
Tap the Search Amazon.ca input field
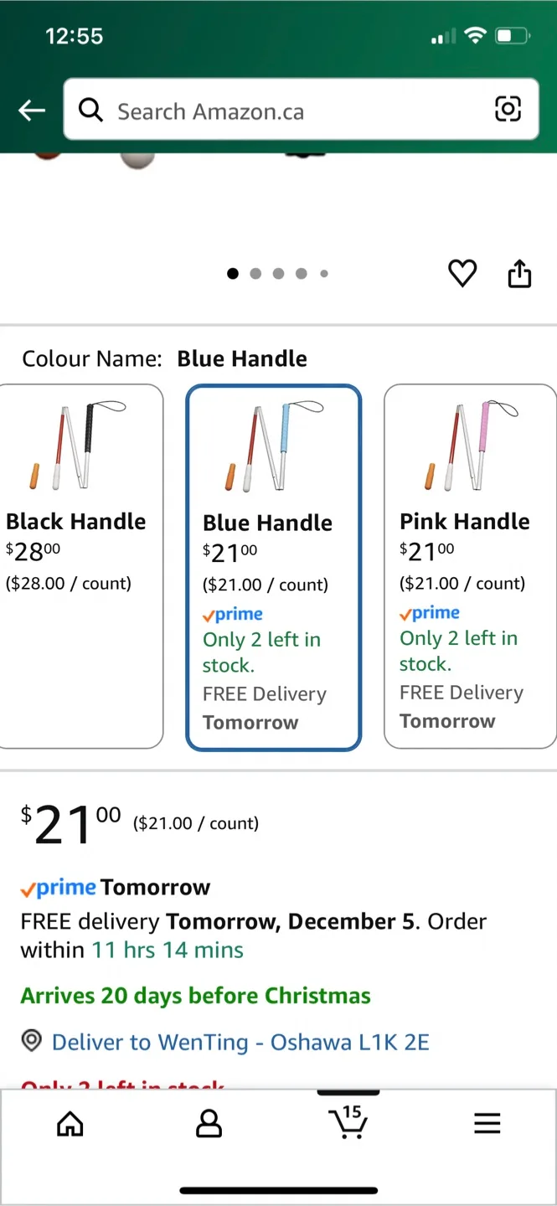click(251, 110)
